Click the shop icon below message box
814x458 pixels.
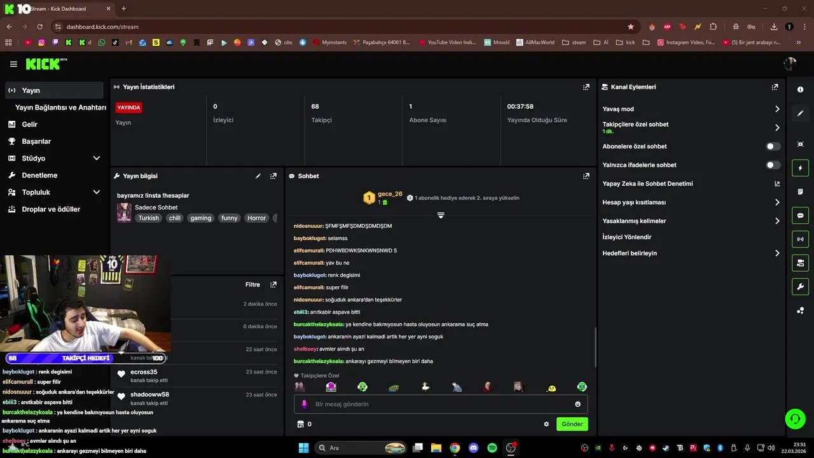(x=301, y=424)
